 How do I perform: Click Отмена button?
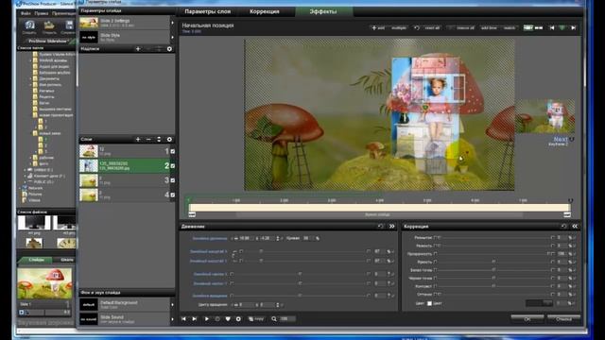click(563, 319)
